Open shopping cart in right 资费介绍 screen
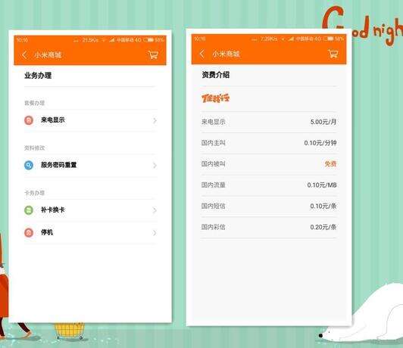This screenshot has height=348, width=403. click(333, 54)
